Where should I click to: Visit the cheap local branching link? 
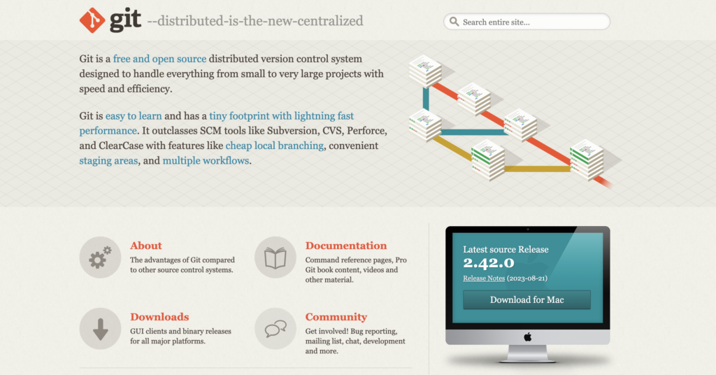coord(274,146)
